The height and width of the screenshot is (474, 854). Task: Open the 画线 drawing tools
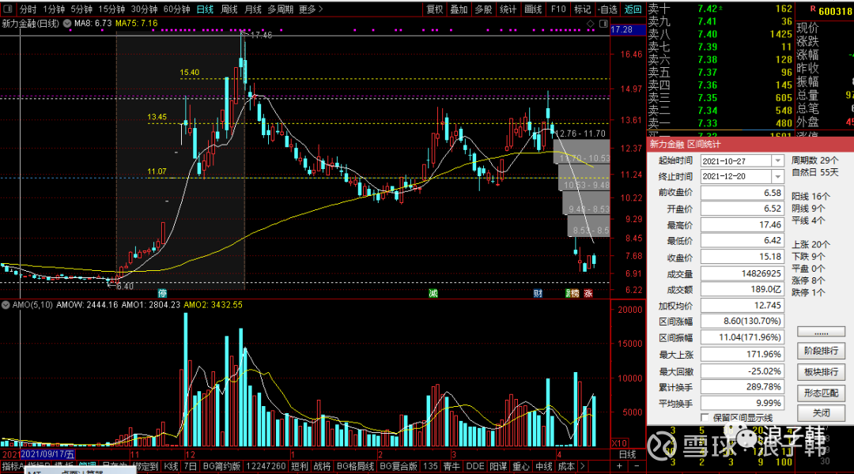click(533, 9)
